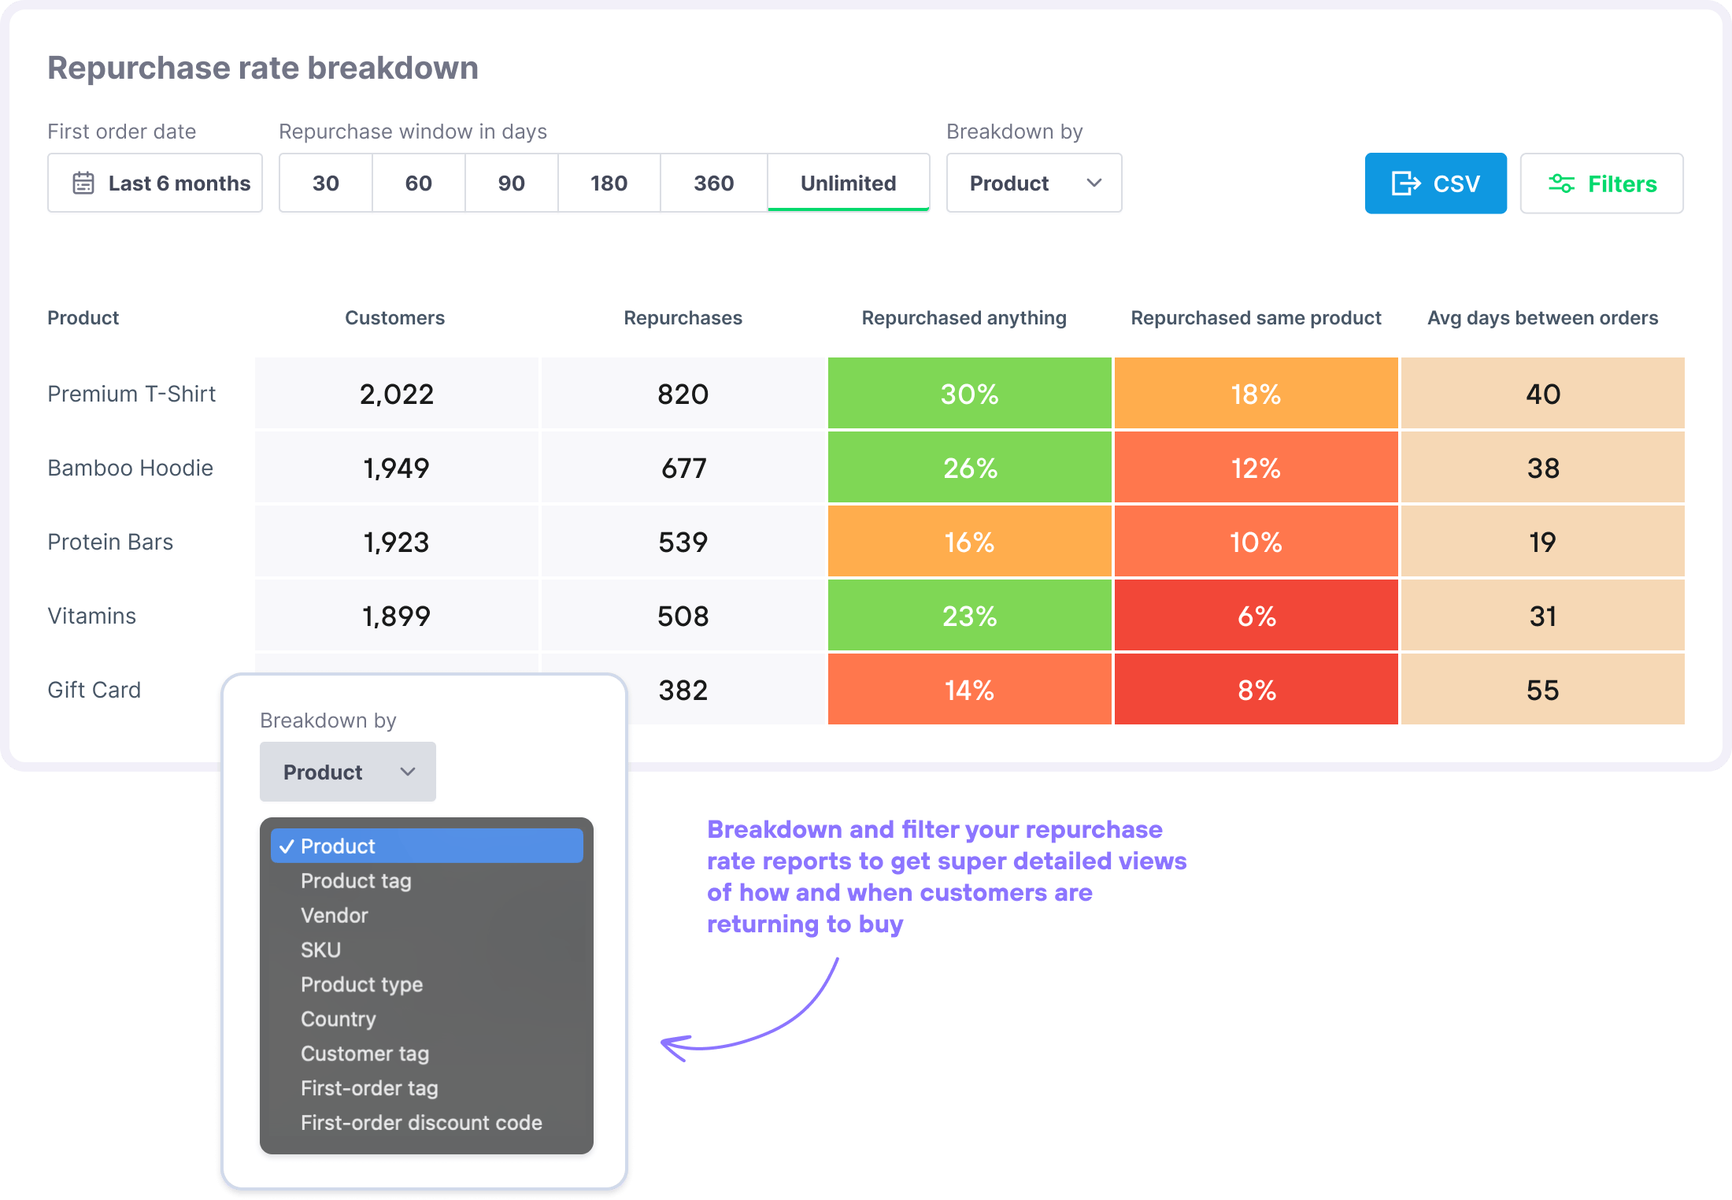Click the CSV export button
Image resolution: width=1732 pixels, height=1200 pixels.
pyautogui.click(x=1435, y=183)
